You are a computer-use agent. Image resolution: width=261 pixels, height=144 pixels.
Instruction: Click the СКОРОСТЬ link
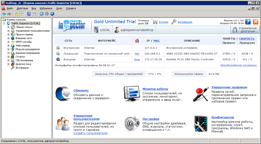pos(247,39)
